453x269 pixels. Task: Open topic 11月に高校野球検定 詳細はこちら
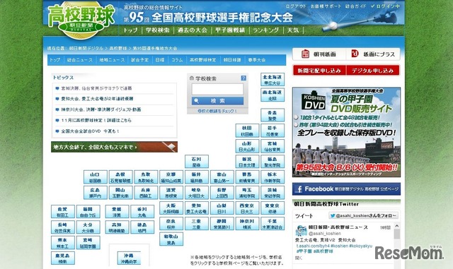coord(96,120)
